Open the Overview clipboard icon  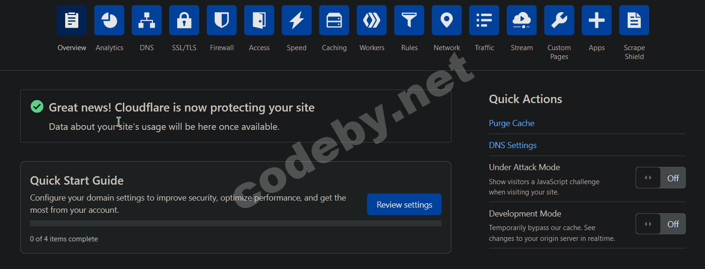(x=72, y=20)
